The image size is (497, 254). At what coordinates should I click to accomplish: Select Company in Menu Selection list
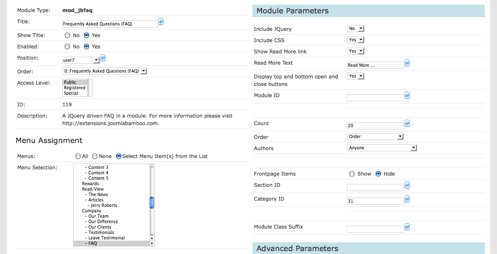pyautogui.click(x=111, y=211)
